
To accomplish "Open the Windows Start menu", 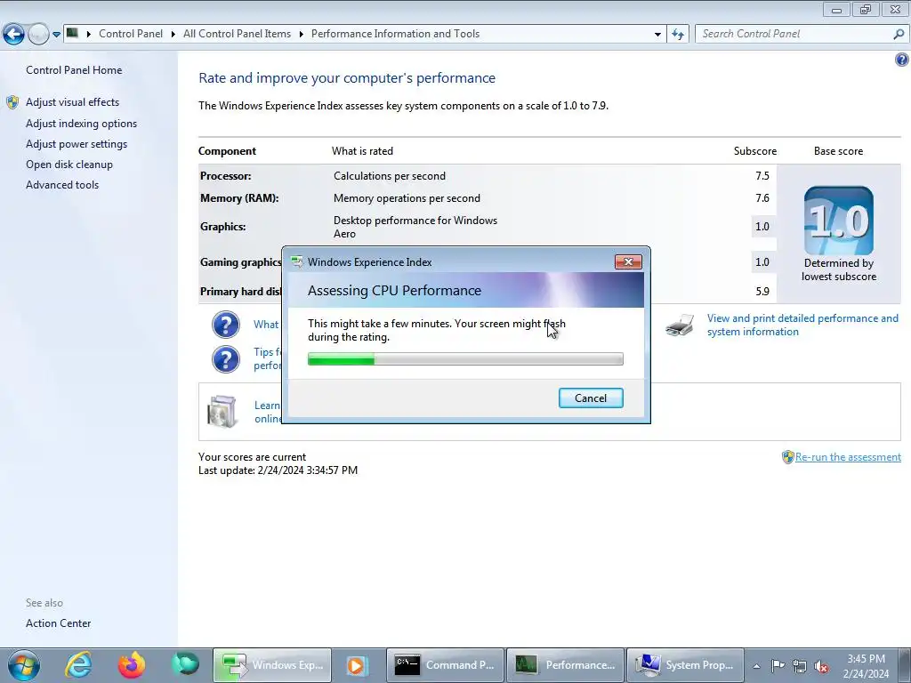I will click(x=24, y=665).
